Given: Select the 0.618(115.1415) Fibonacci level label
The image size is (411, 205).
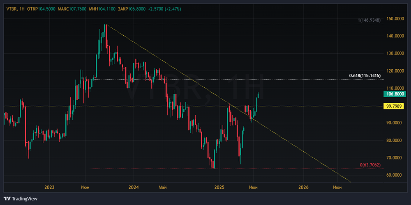Looking at the screenshot, I should (365, 76).
